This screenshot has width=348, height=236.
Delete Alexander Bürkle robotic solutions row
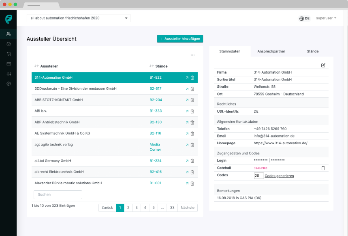tap(192, 183)
